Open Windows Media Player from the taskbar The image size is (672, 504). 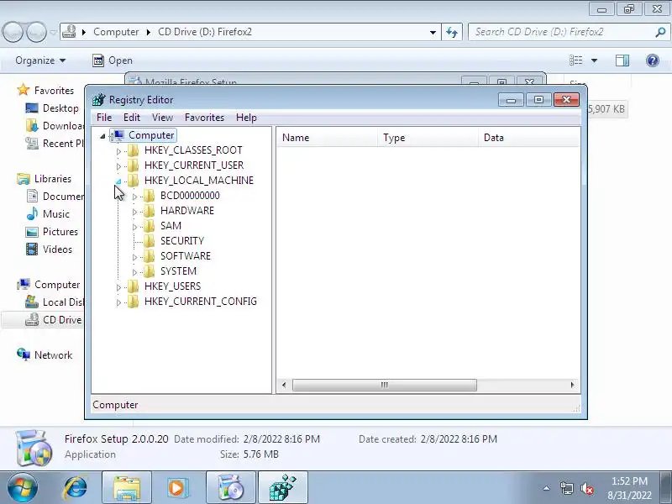[x=177, y=488]
